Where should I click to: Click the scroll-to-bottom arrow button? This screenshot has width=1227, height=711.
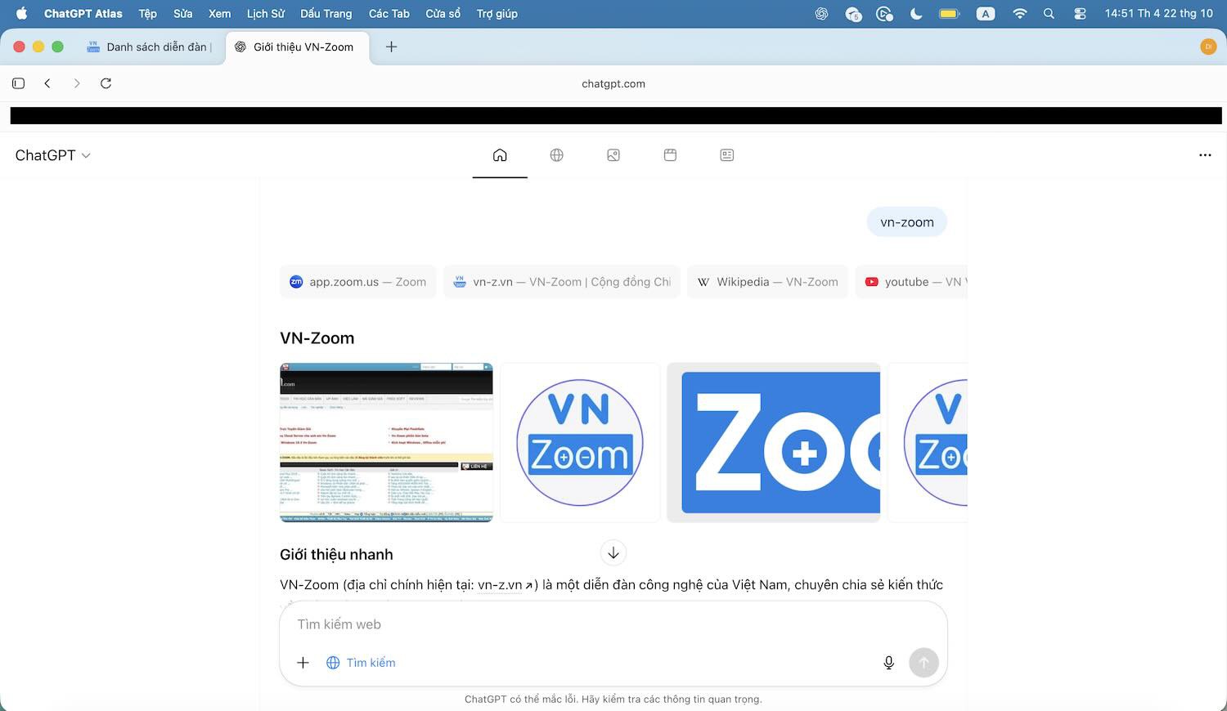coord(613,553)
